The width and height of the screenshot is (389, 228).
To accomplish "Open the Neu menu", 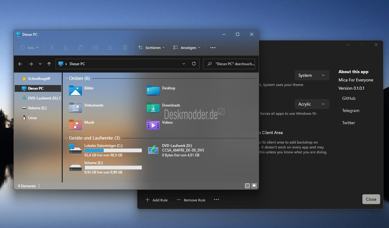I will (x=29, y=47).
